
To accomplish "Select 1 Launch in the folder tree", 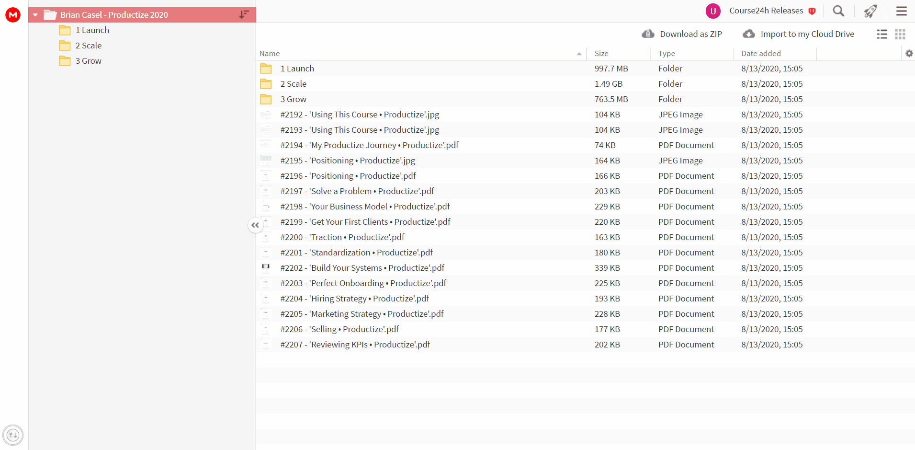I will [92, 30].
